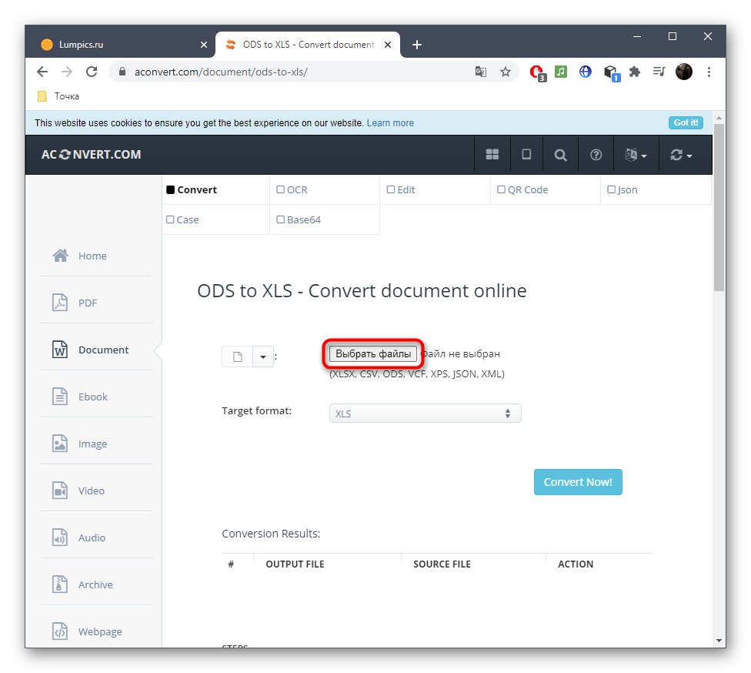Check the Base64 option
Screen dimensions: 751x673
[x=281, y=219]
